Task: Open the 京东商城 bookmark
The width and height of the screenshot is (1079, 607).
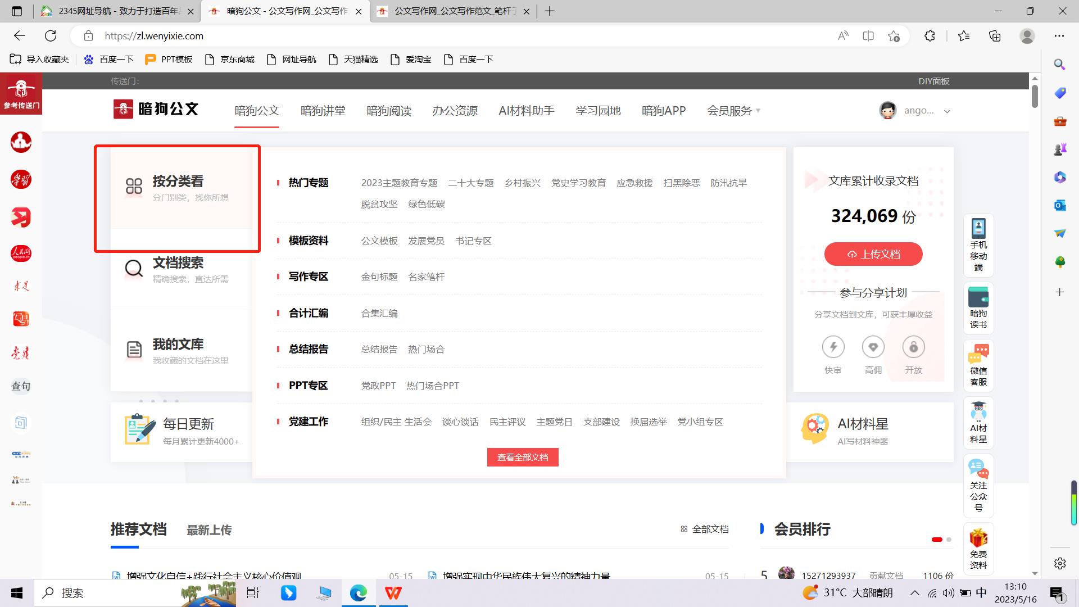Action: tap(229, 60)
